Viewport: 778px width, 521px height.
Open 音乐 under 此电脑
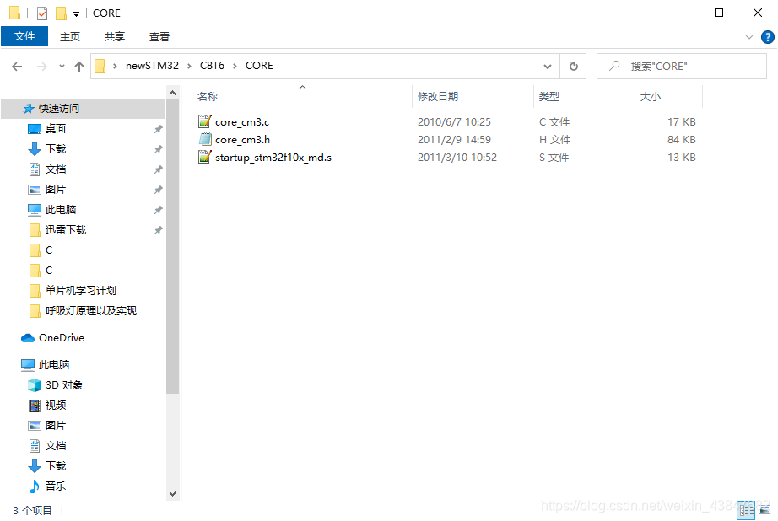[x=56, y=486]
